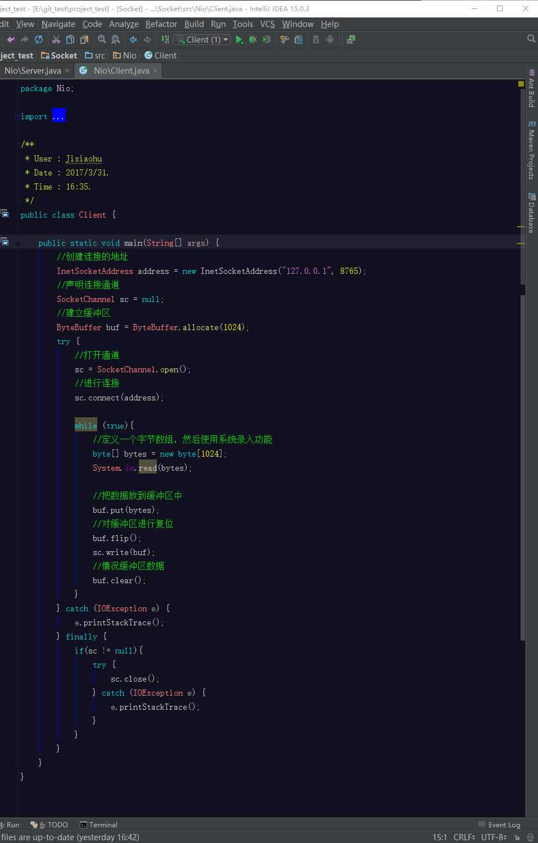Open the Maven Projects side panel

532,150
